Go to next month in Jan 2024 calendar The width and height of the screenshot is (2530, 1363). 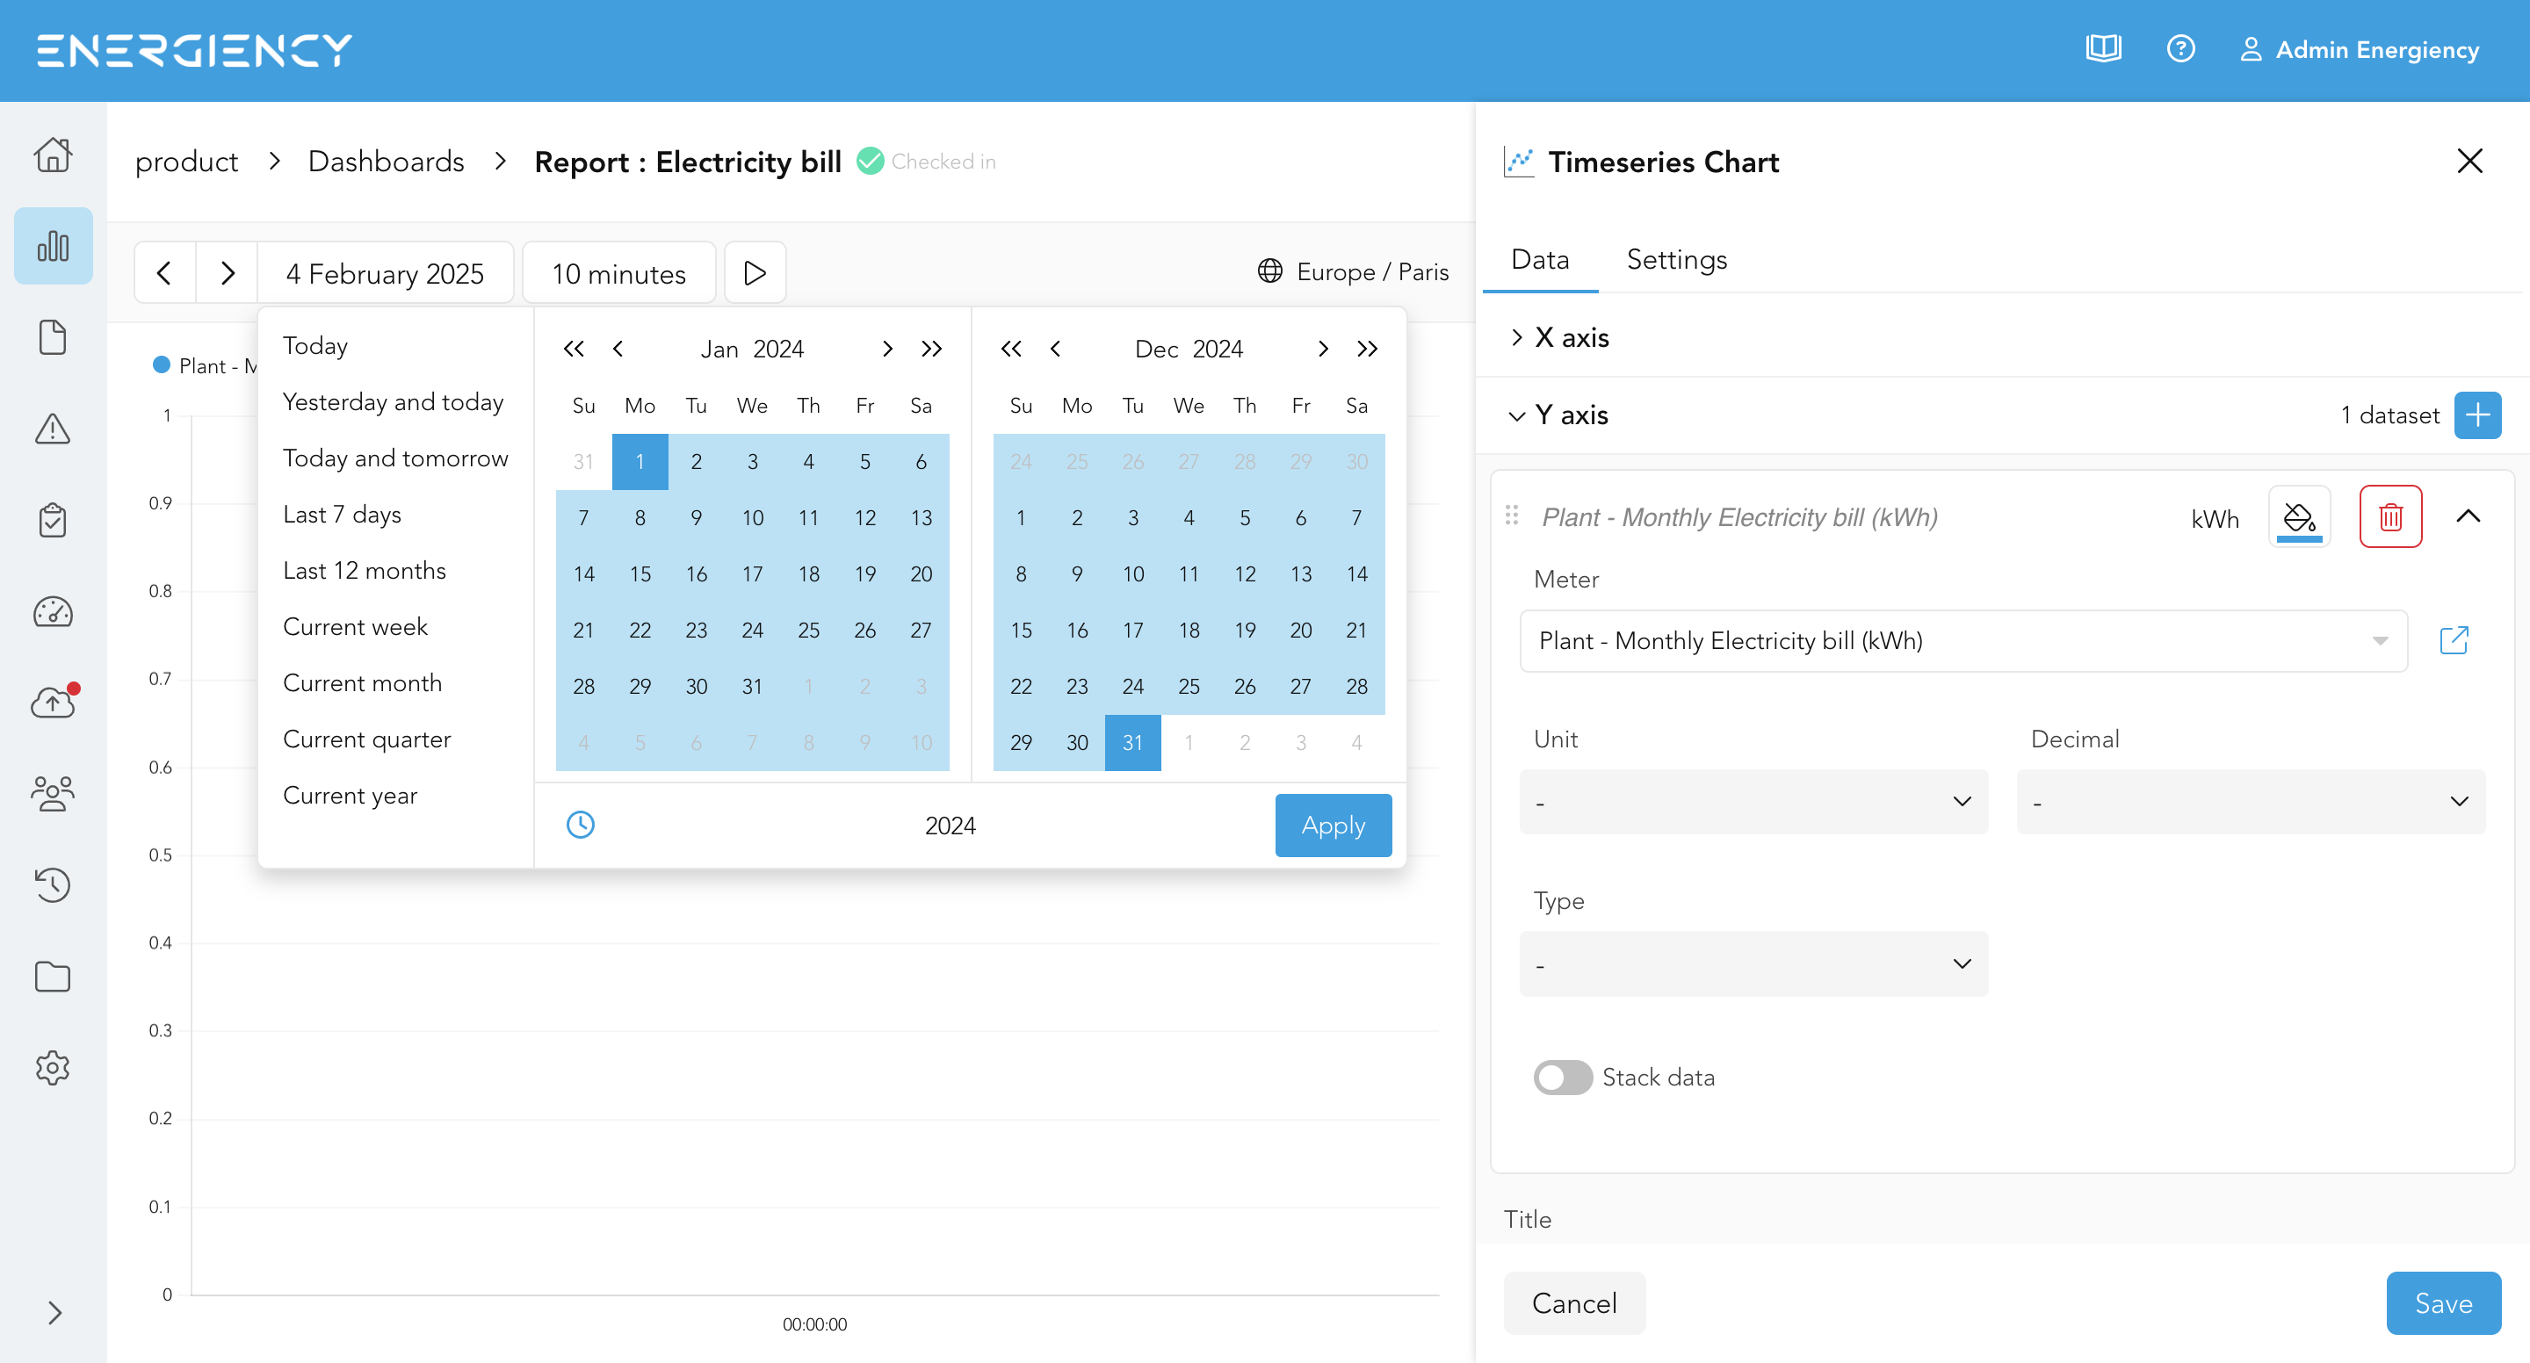(887, 349)
